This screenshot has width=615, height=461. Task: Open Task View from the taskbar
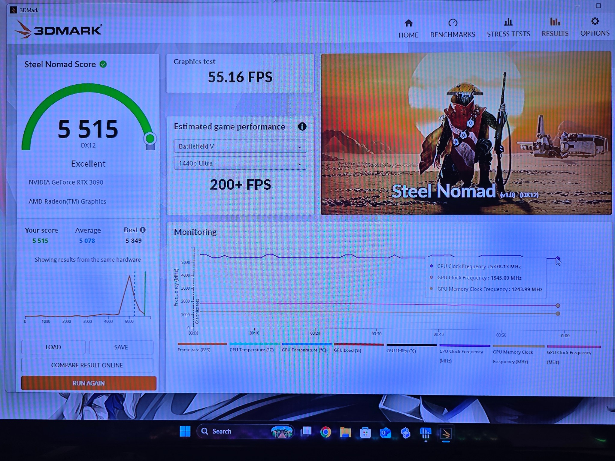click(x=306, y=432)
